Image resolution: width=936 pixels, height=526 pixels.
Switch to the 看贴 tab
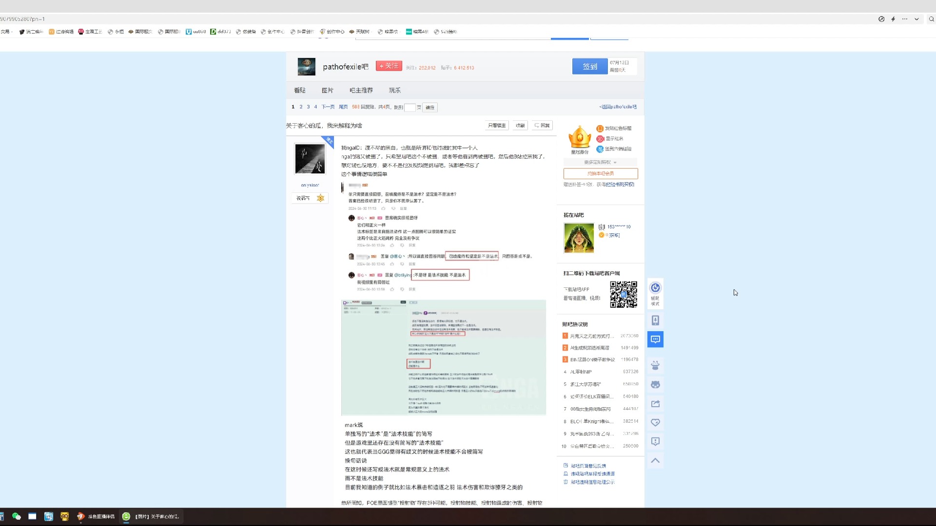click(300, 90)
